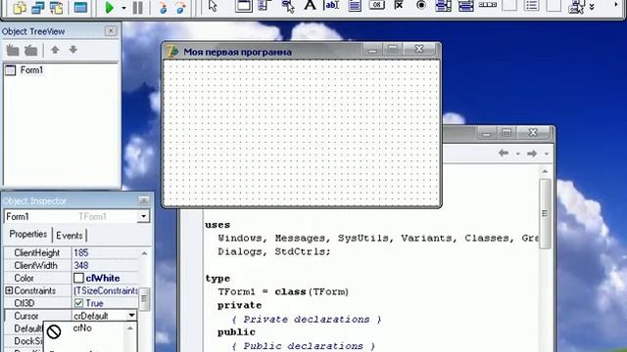Click scroll-up arrow of code editor

point(545,172)
